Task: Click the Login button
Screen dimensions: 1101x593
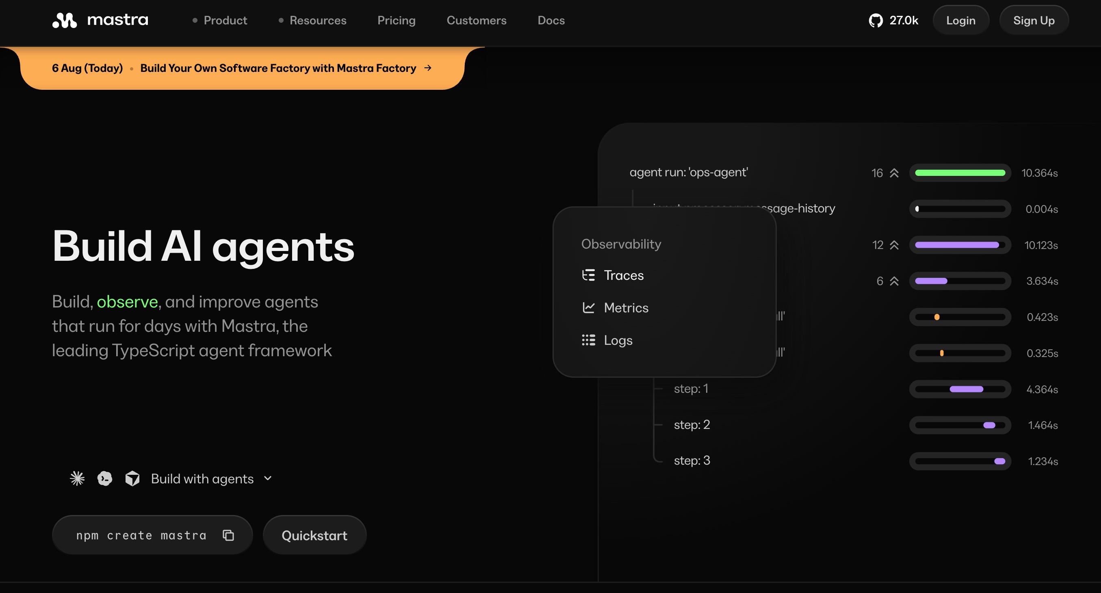Action: [960, 20]
